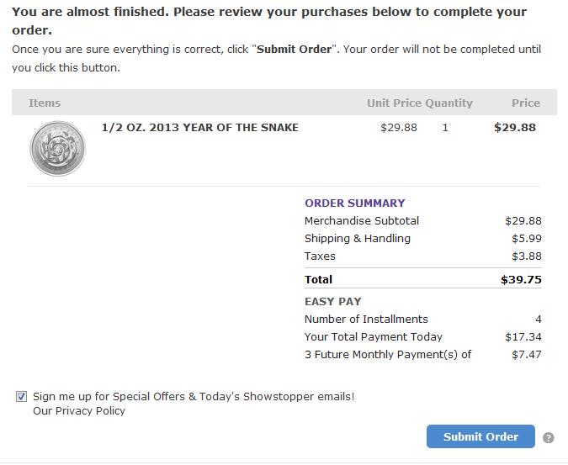
Task: Click the bold Total amount $39.75
Action: click(521, 280)
